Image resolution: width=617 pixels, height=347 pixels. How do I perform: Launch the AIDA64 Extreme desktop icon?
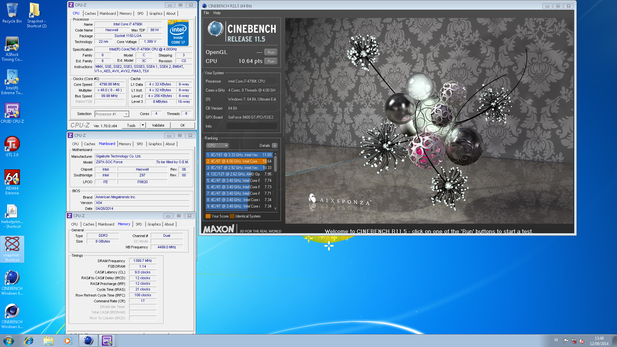point(12,182)
